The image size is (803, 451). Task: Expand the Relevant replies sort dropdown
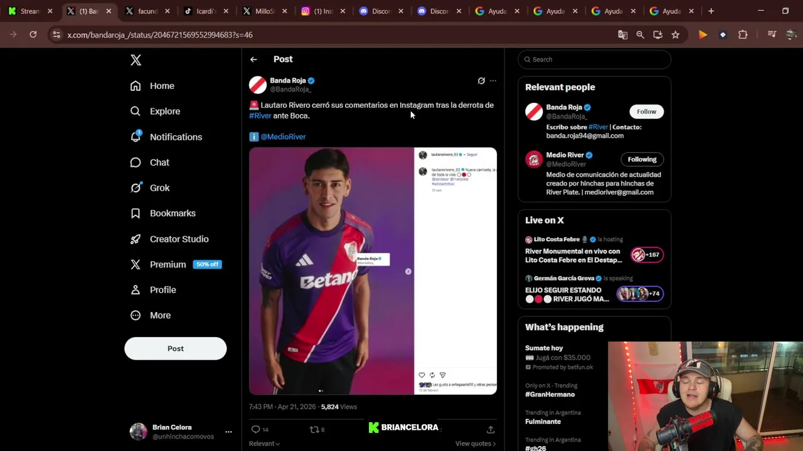click(264, 443)
